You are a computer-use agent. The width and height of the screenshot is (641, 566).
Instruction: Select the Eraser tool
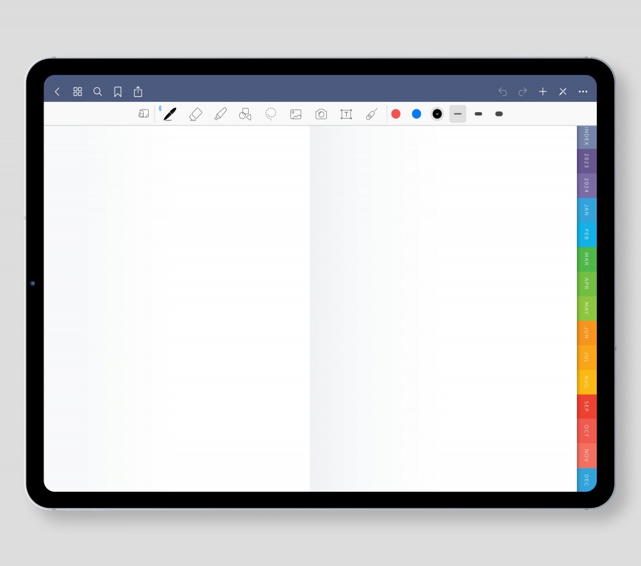pos(196,114)
